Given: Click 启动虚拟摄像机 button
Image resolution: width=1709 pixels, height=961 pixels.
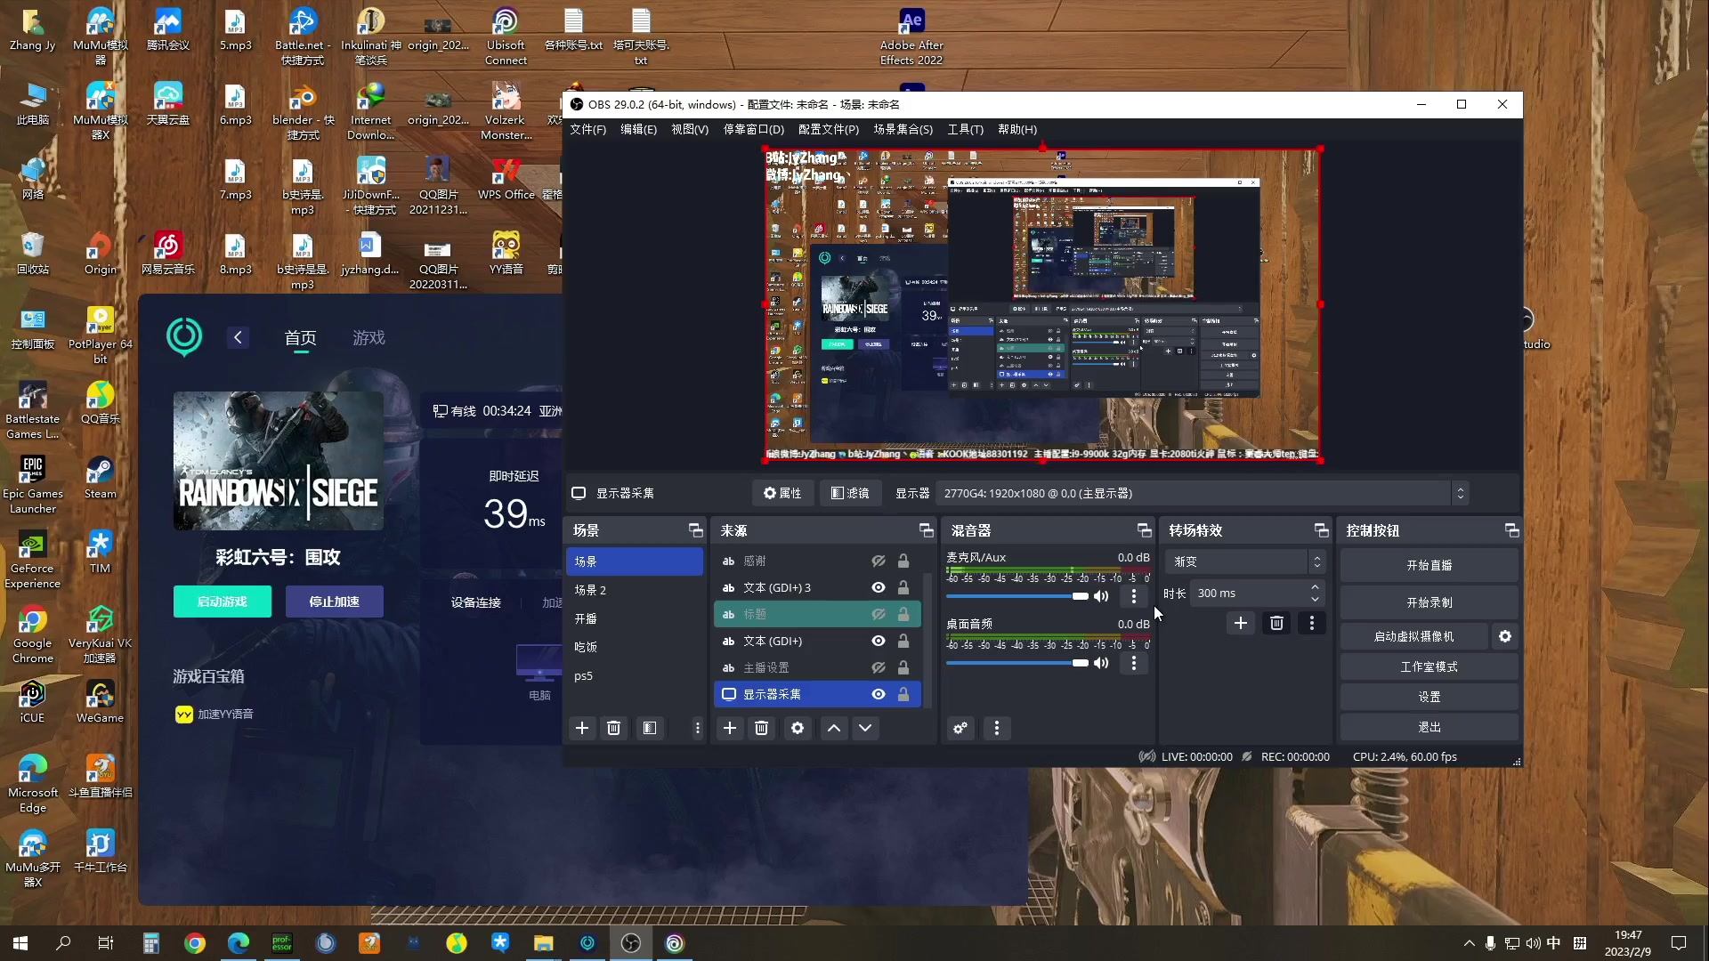Looking at the screenshot, I should (1413, 636).
